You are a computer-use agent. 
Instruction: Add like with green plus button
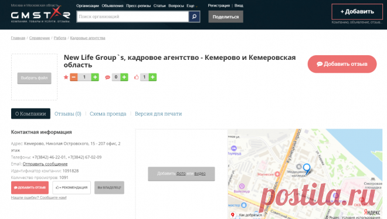(152, 77)
